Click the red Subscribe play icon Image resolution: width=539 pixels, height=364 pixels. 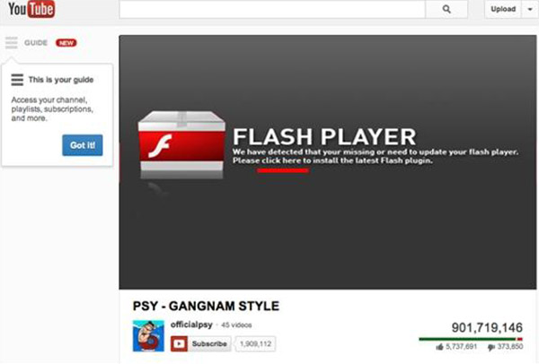pos(179,343)
